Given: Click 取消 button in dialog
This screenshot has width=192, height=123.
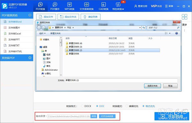Looking at the screenshot, I should pos(170,86).
